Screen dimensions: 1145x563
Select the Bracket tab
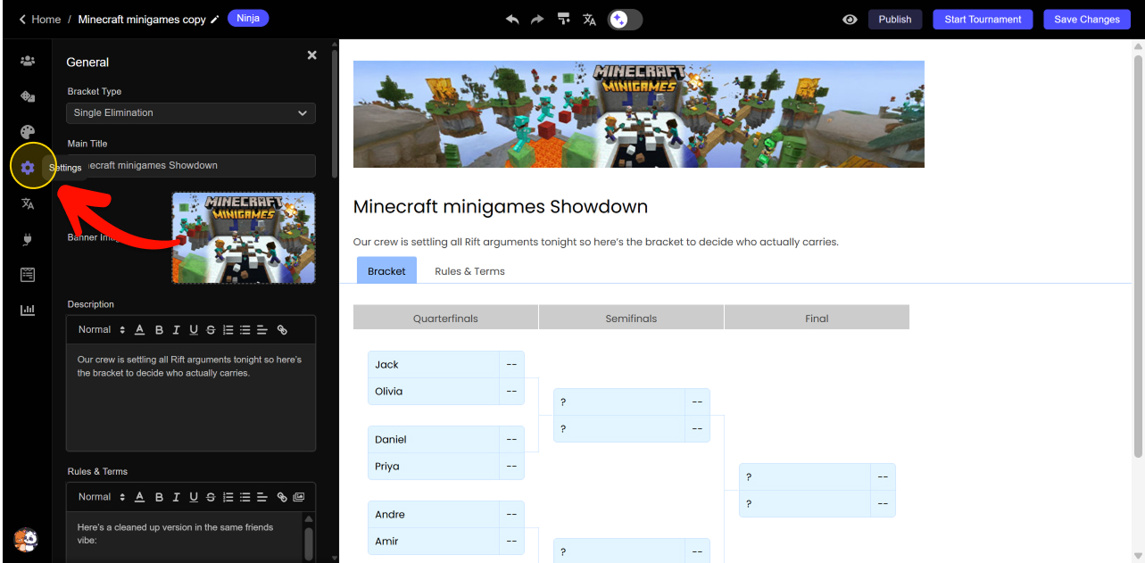coord(386,271)
